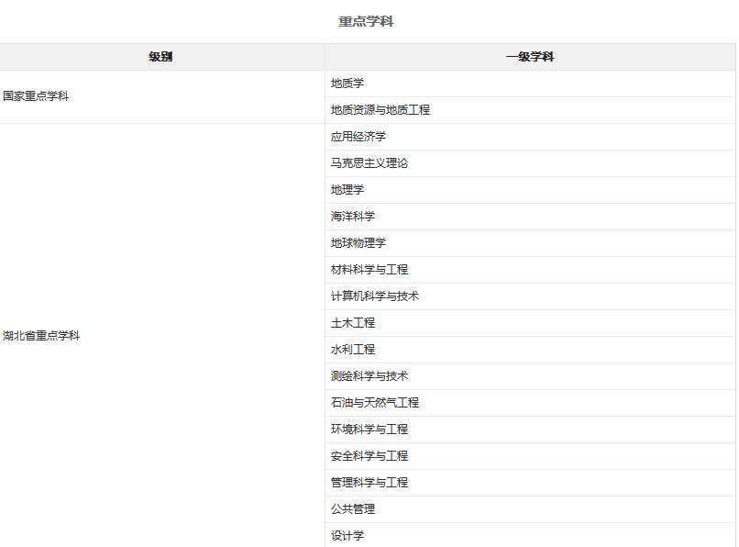The height and width of the screenshot is (547, 739).
Task: Select the 一级学科 column header
Action: (x=530, y=57)
